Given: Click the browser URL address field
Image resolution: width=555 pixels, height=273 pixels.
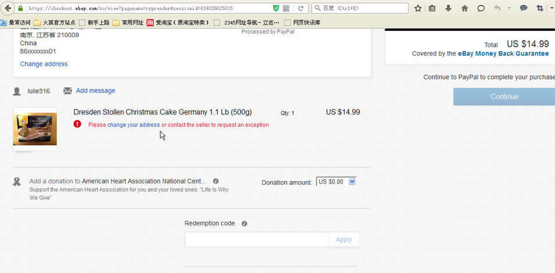Looking at the screenshot, I should pos(149,8).
